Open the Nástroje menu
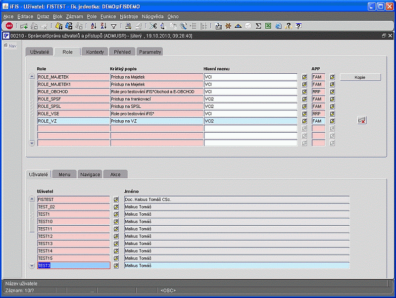This screenshot has height=298, width=396. coord(129,16)
